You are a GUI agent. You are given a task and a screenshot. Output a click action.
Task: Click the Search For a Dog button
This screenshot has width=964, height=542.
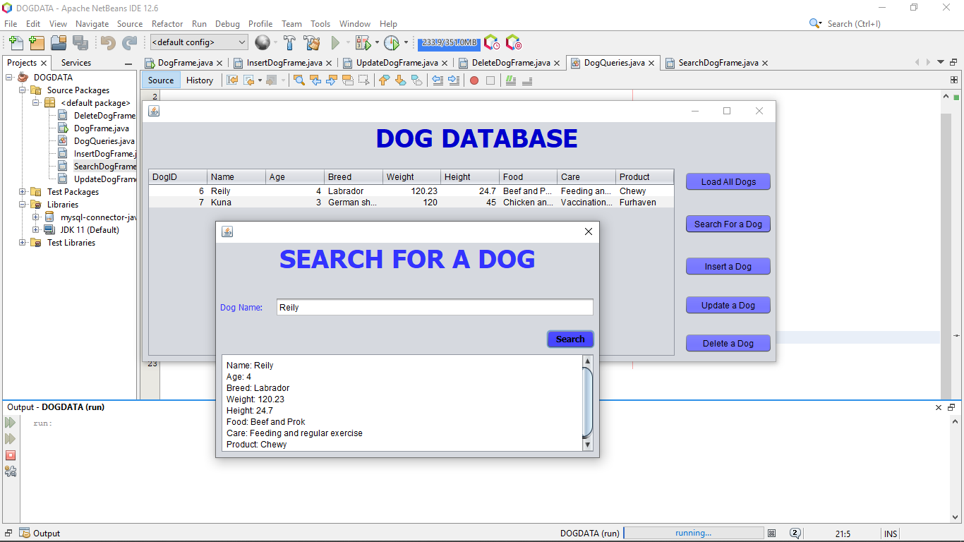pyautogui.click(x=728, y=224)
